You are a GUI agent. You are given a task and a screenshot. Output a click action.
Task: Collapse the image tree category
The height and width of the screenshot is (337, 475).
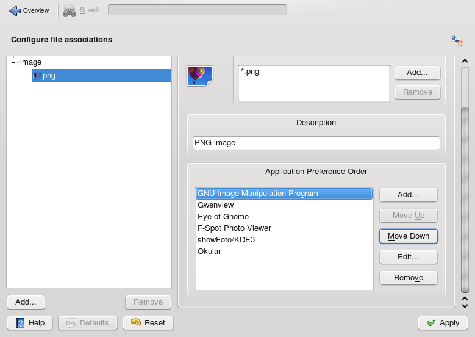pos(13,62)
